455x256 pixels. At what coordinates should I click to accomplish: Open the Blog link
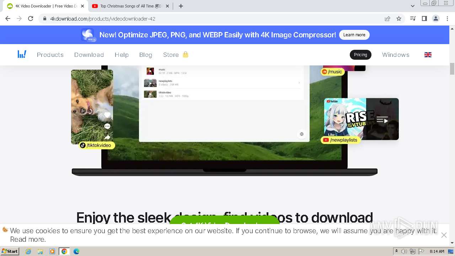tap(146, 55)
